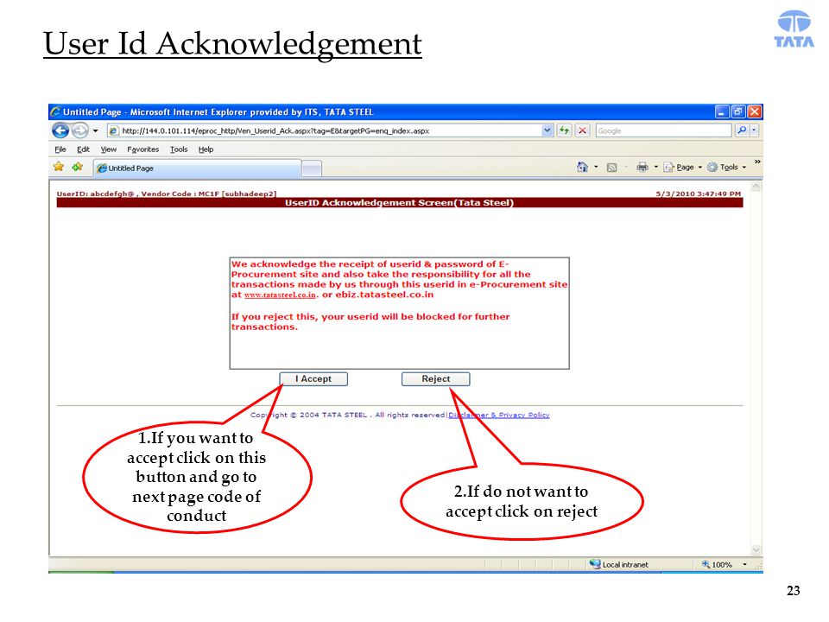Select the Untitled Page tab

point(197,168)
